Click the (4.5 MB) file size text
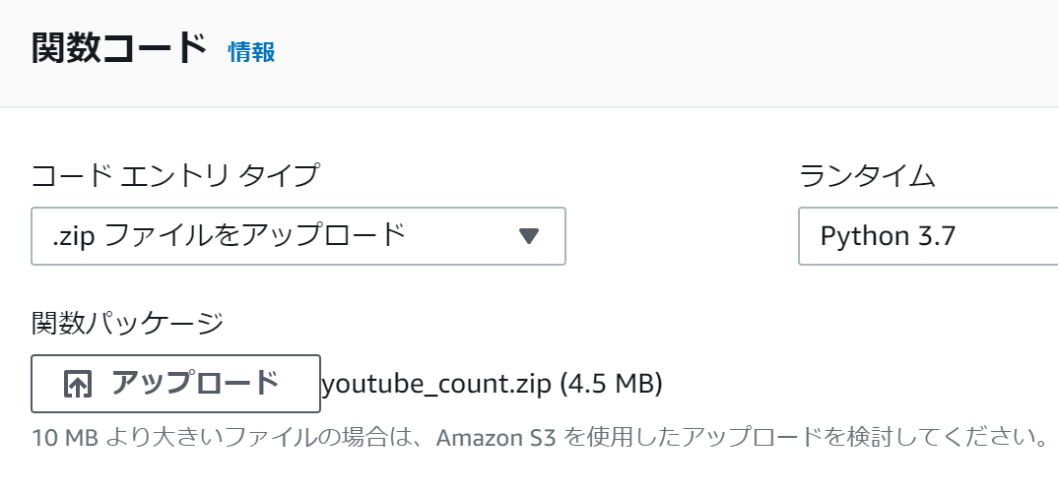This screenshot has height=492, width=1058. (x=612, y=384)
